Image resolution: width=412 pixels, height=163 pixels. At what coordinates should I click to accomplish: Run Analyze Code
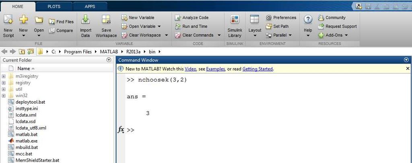pyautogui.click(x=192, y=18)
